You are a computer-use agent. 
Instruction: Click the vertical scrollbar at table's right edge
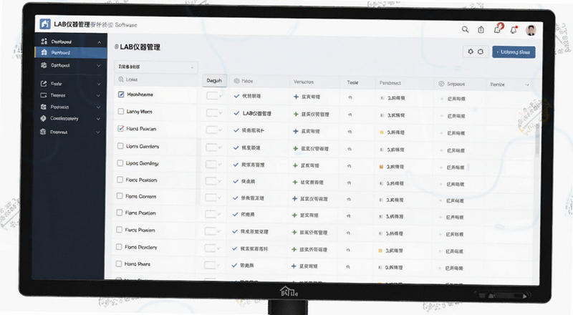click(537, 141)
